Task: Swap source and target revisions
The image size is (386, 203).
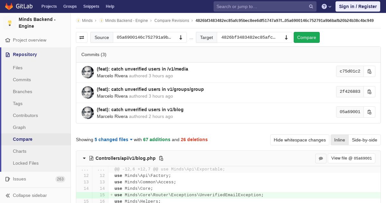Action: click(82, 37)
